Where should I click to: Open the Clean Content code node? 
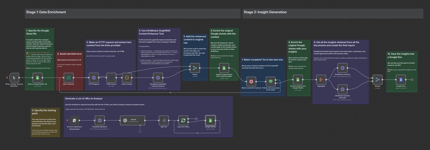pyautogui.click(x=127, y=77)
